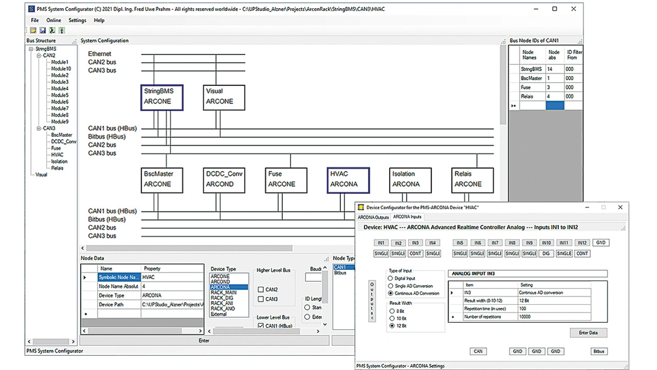Switch to the ARCONA Outputs tab

click(373, 217)
